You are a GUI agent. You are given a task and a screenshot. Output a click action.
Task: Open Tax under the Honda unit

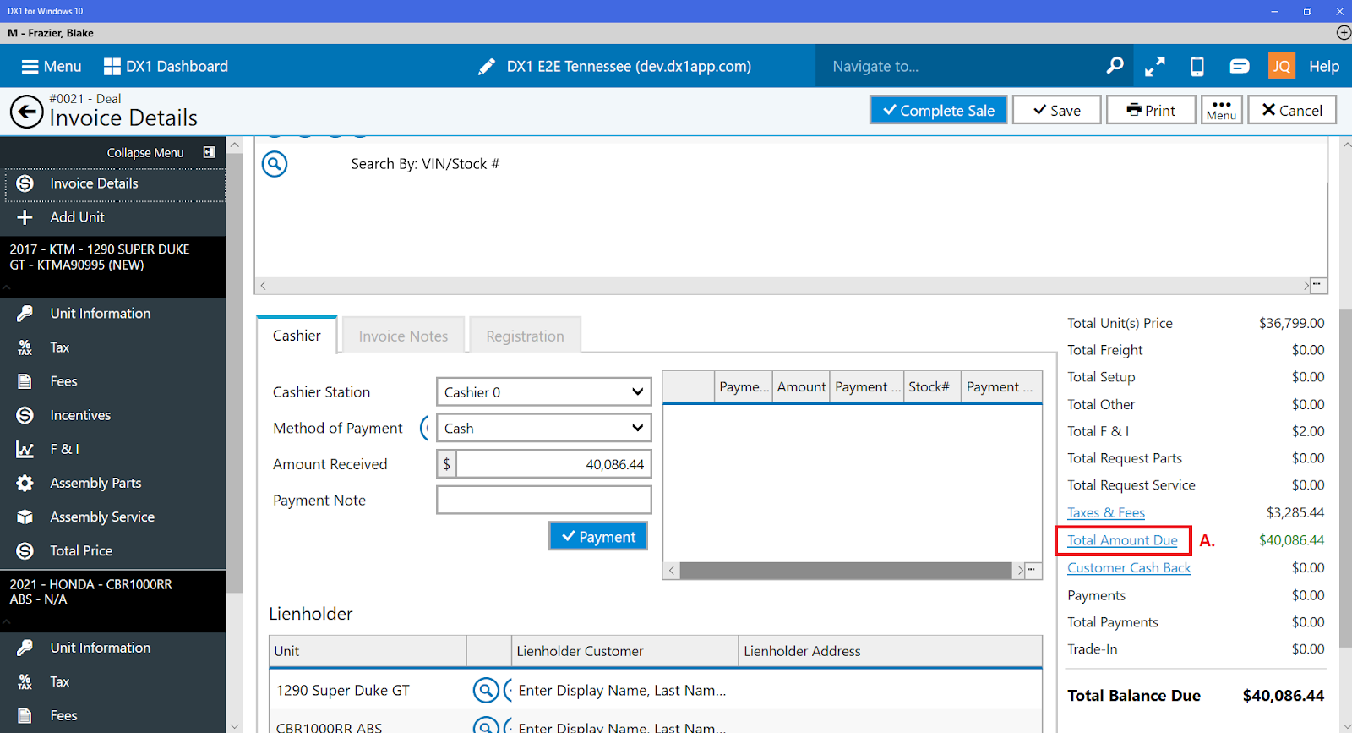[x=113, y=681]
